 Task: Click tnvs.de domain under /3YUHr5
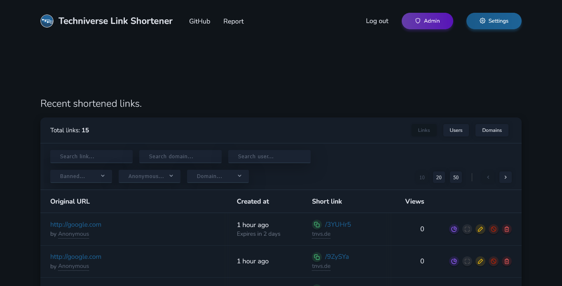pyautogui.click(x=321, y=234)
